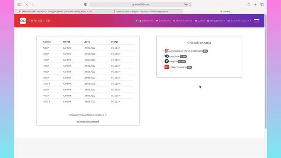The height and width of the screenshot is (158, 281).
Task: Click Cardlink in the 1000 ₽ row
Action: (x=67, y=84)
